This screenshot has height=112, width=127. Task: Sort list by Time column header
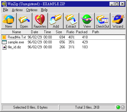pos(47,32)
